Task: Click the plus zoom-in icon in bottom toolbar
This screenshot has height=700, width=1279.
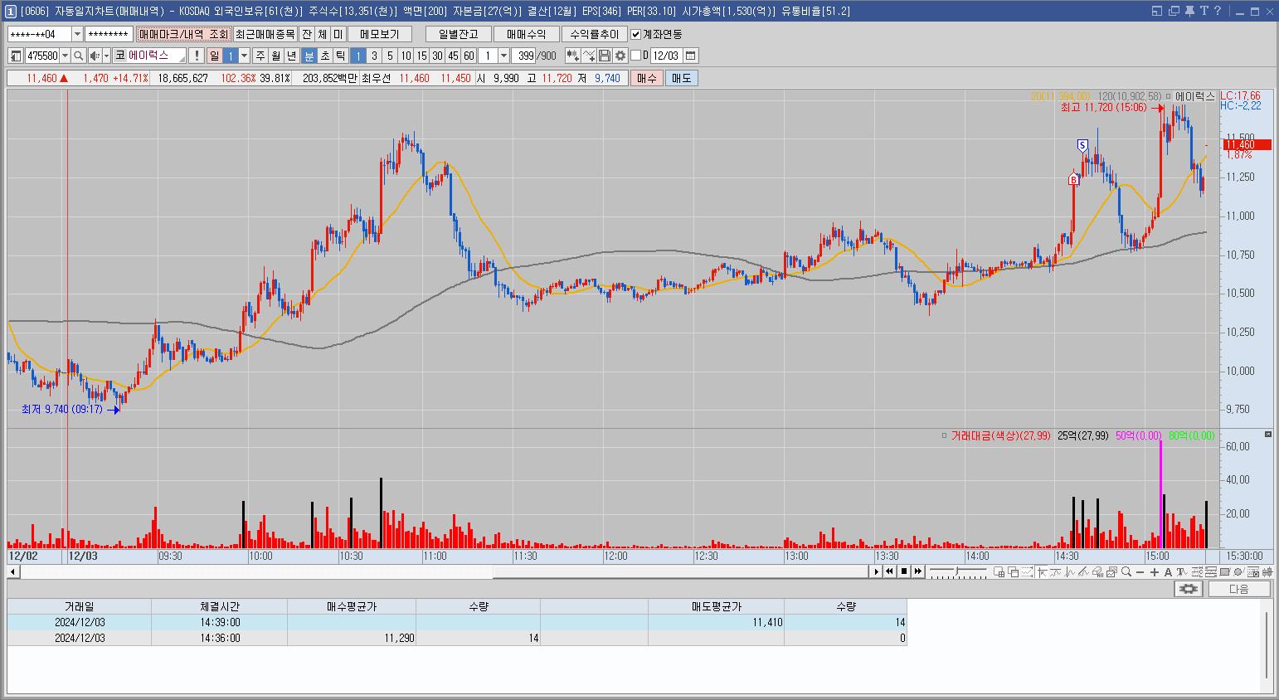Action: [1154, 572]
